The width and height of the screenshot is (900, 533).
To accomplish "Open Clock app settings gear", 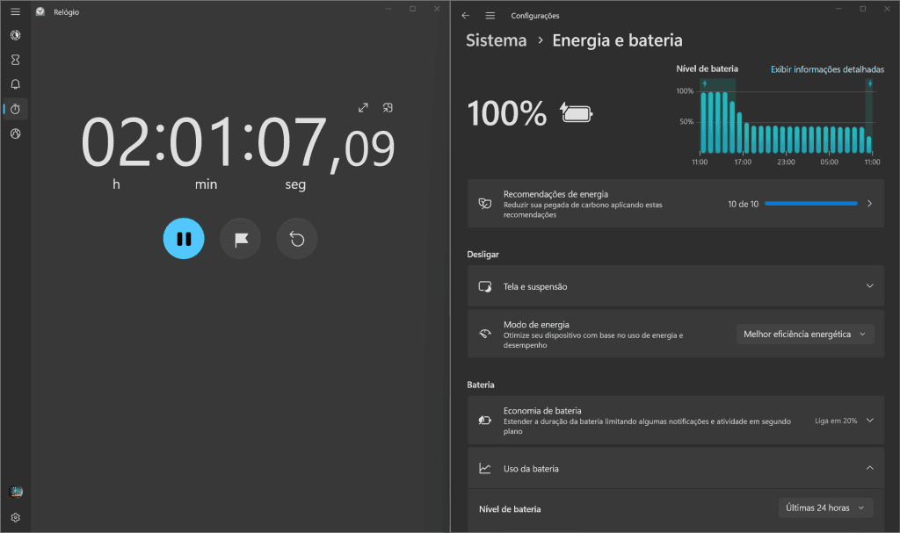I will (x=16, y=517).
